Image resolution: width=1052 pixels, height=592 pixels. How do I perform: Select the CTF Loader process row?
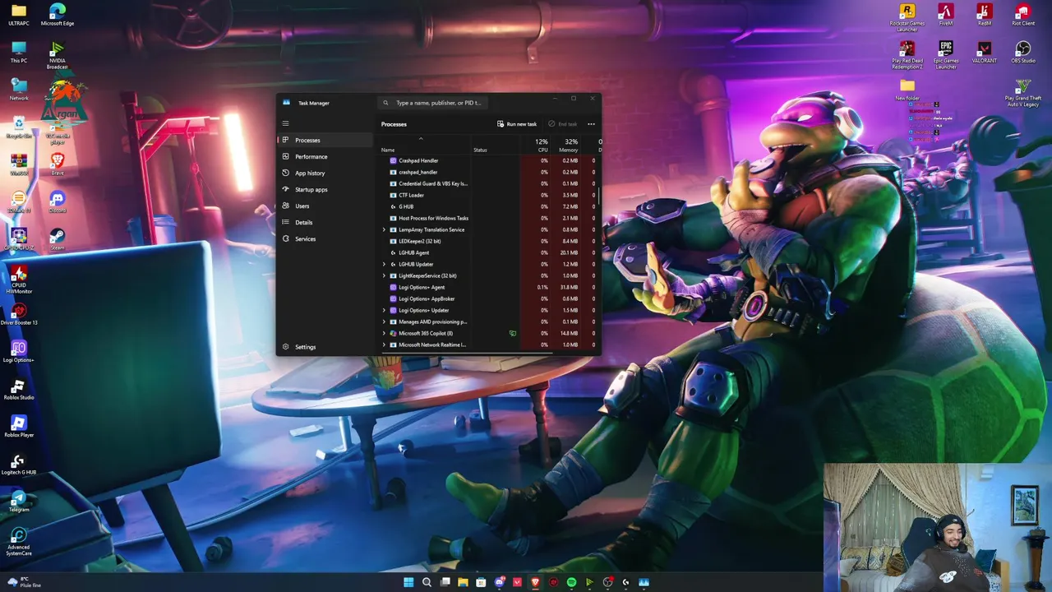coord(488,195)
